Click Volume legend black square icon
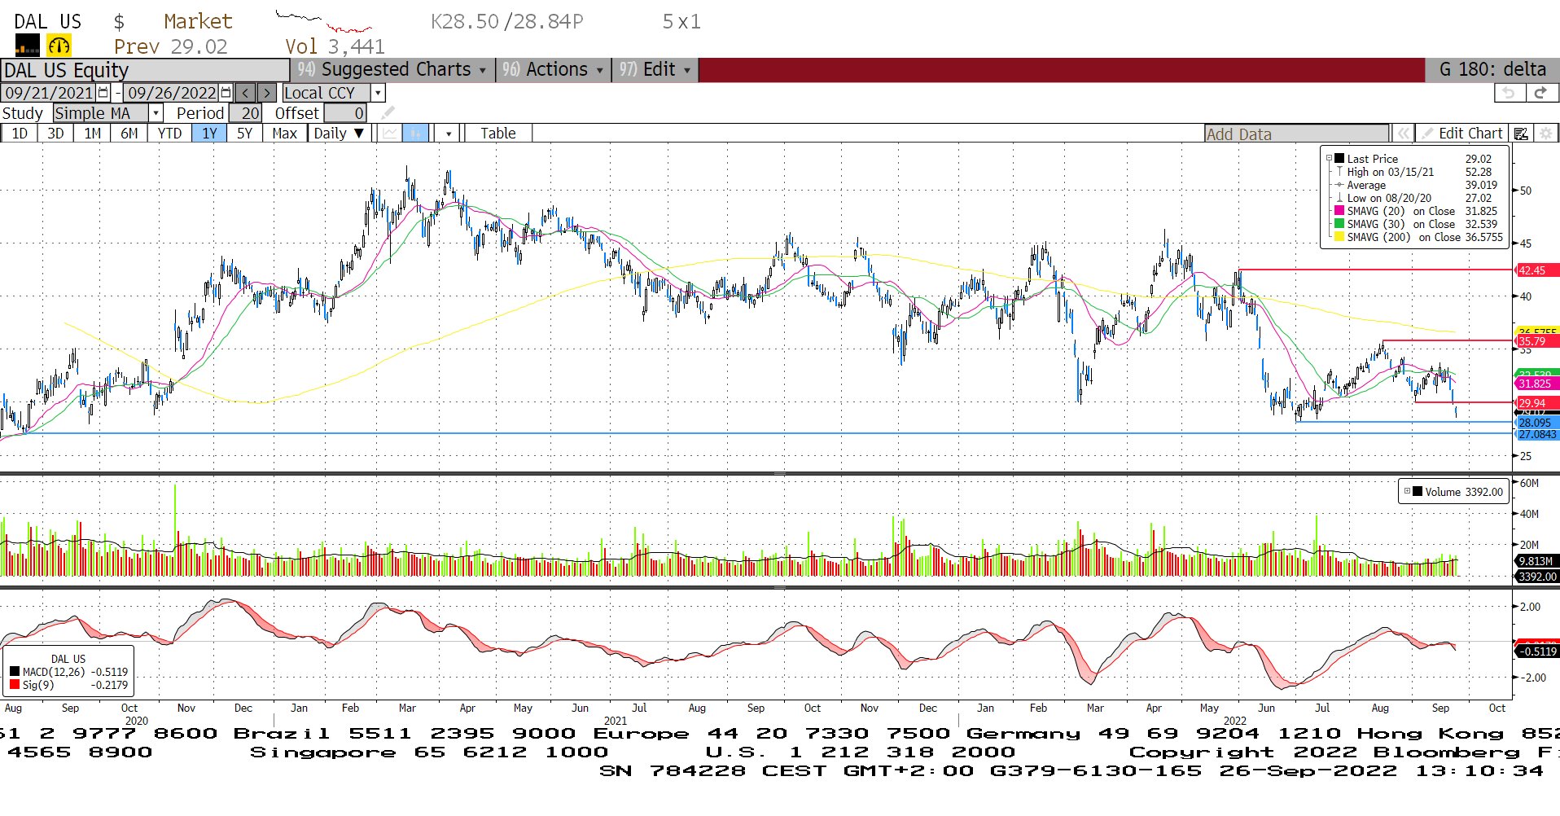This screenshot has width=1560, height=816. 1418,492
